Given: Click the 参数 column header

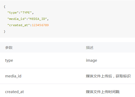Looking at the screenshot, I should tap(9, 48).
